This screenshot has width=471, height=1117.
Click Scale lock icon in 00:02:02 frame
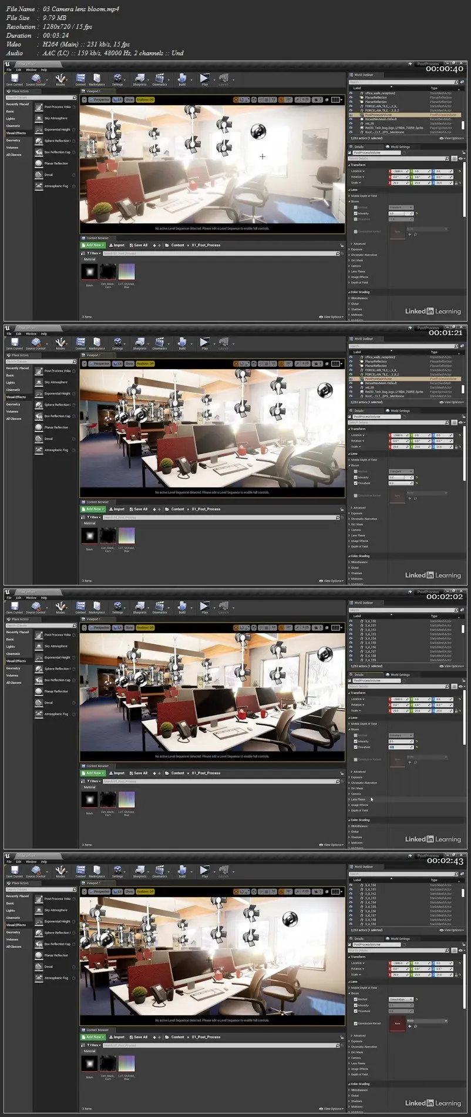pyautogui.click(x=457, y=711)
